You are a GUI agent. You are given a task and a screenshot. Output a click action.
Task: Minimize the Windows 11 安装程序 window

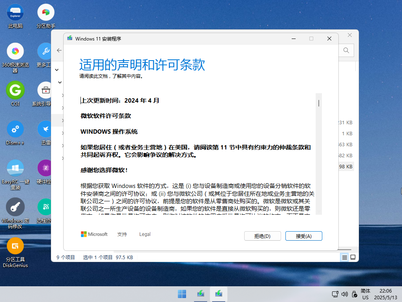[294, 39]
